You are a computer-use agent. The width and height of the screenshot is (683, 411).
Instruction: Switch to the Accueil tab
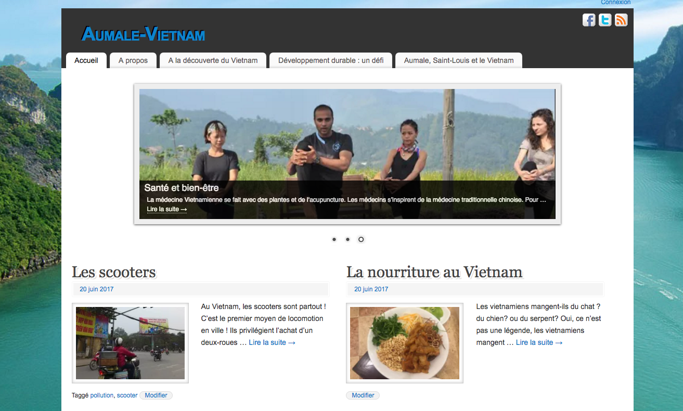(x=86, y=60)
